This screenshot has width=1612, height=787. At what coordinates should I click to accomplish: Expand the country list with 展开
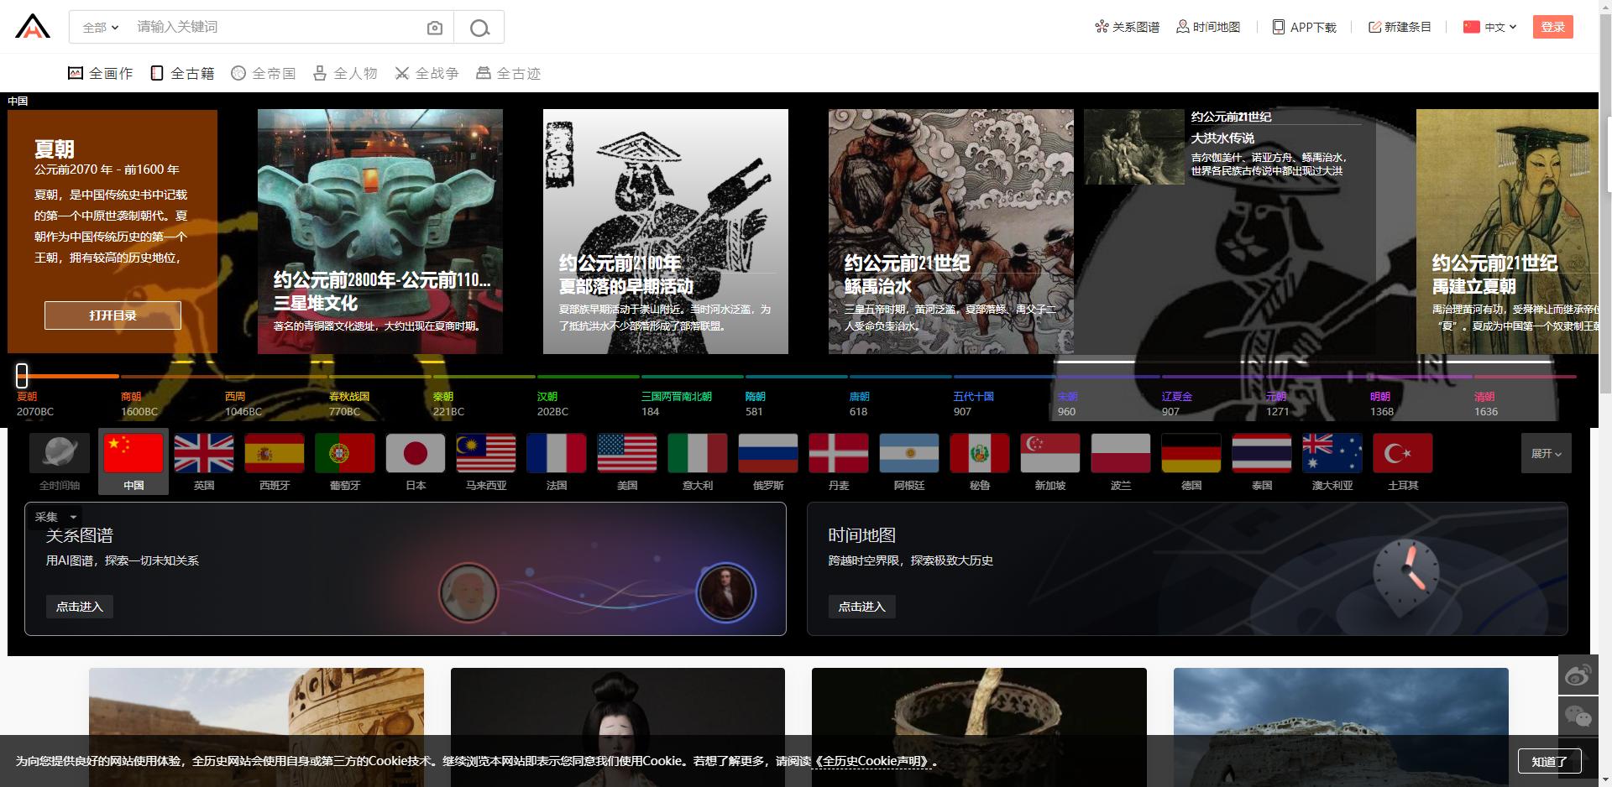1546,454
